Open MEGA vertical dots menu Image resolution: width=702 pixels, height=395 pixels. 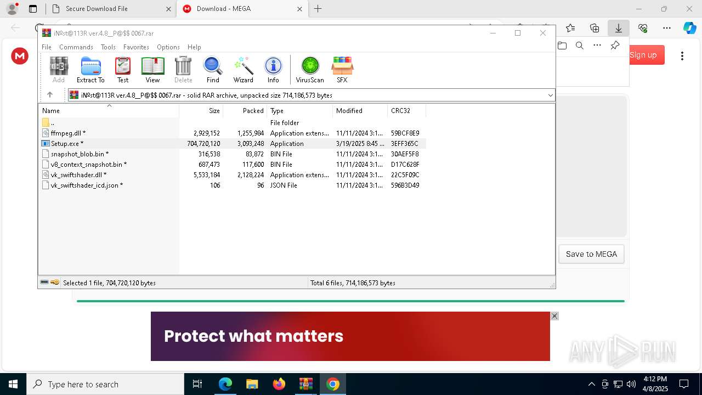coord(682,55)
